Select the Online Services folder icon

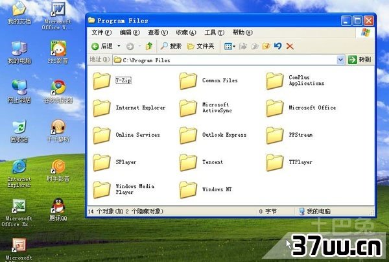102,136
